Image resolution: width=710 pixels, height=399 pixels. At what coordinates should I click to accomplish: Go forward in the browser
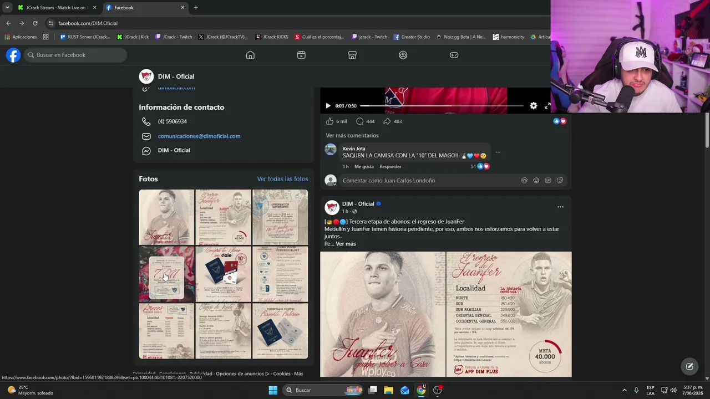[22, 23]
